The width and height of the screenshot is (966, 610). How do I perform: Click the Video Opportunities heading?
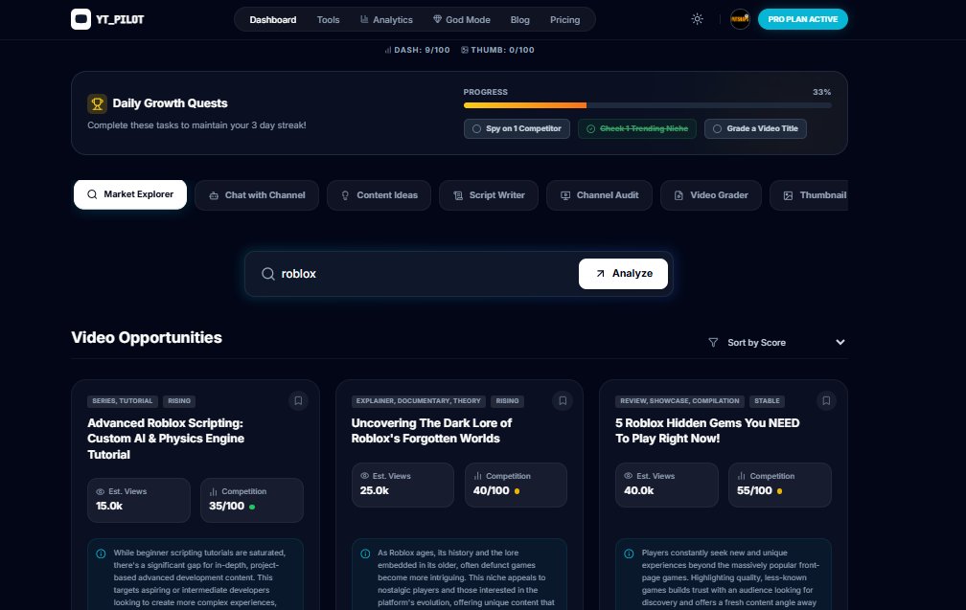point(147,337)
